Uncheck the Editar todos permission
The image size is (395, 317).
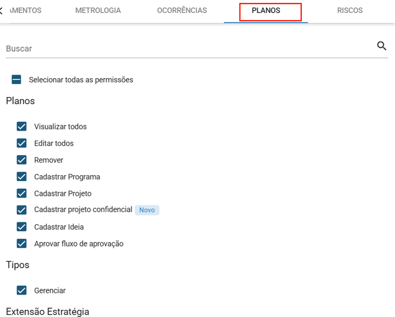click(x=22, y=143)
